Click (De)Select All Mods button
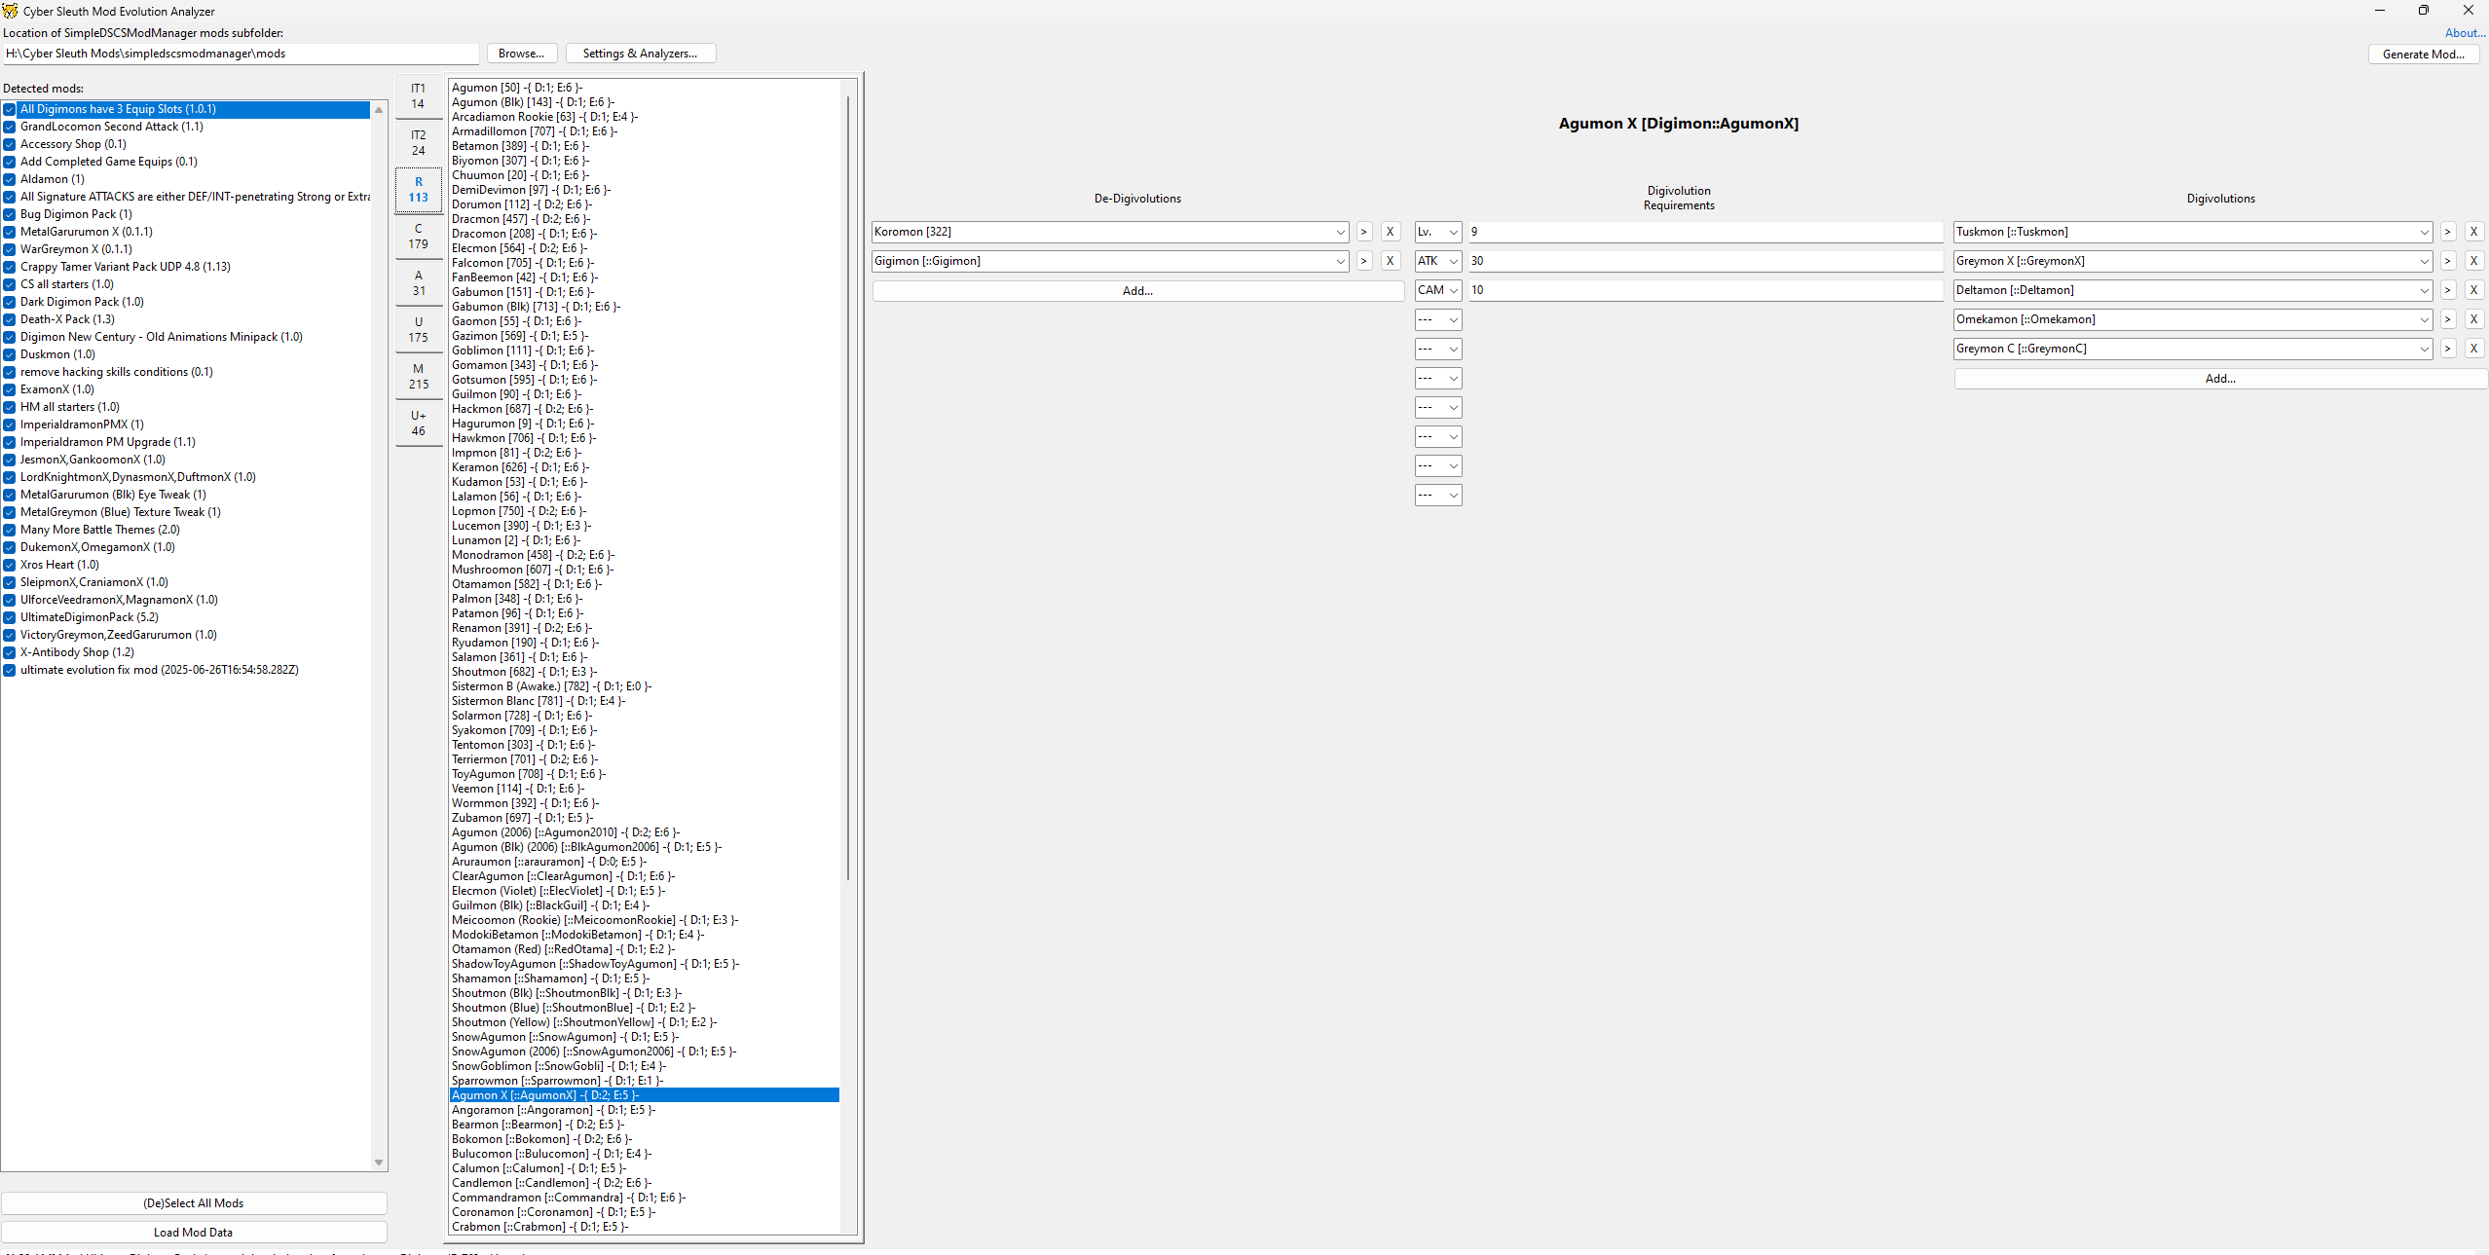This screenshot has width=2489, height=1255. coord(194,1203)
